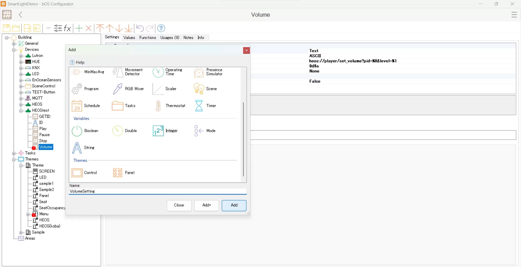521x268 pixels.
Task: Pick the Thermostat icon
Action: pos(158,106)
